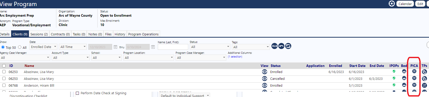Open the TPs copy icon for the 6/16/2023 row
429x97 pixels.
424,72
